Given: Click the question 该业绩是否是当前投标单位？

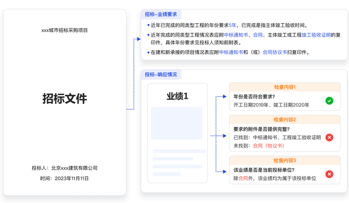Looking at the screenshot, I should 264,170.
